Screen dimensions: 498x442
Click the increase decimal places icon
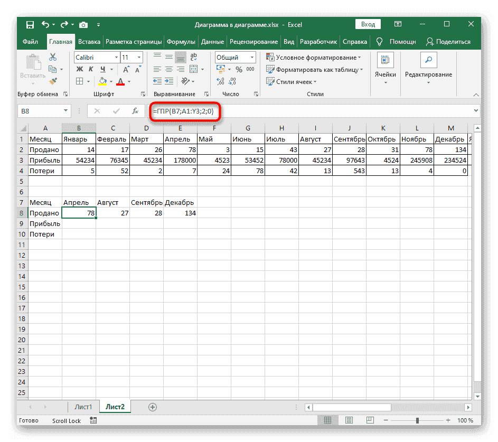tap(220, 81)
